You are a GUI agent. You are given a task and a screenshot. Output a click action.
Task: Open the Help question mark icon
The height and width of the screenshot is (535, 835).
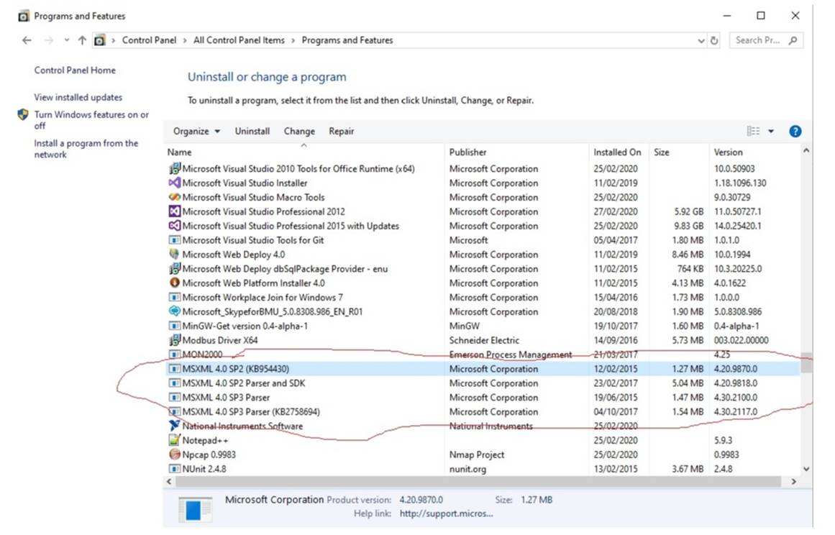[x=795, y=132]
